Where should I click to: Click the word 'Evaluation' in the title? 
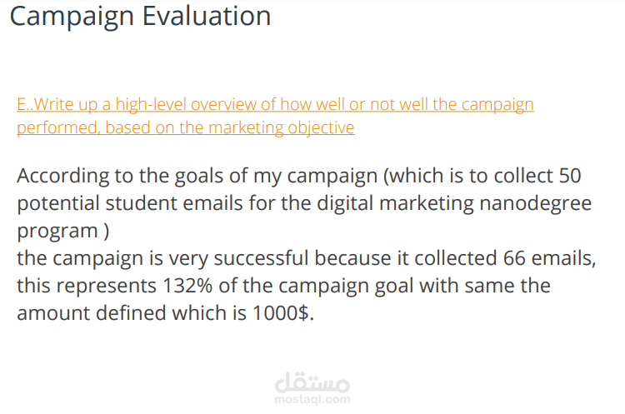[208, 16]
